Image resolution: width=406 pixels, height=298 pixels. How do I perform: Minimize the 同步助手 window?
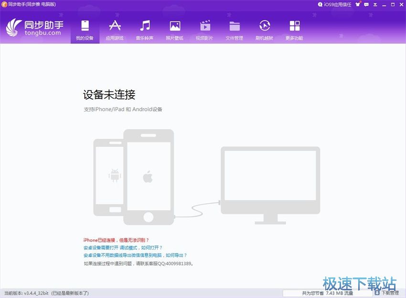pos(384,5)
